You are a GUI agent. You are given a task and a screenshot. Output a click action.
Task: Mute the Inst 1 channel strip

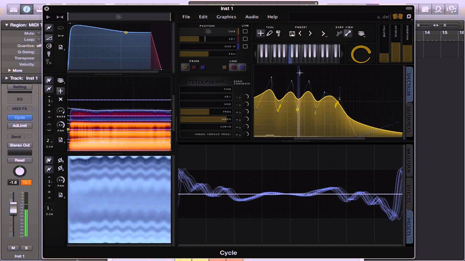click(x=13, y=248)
